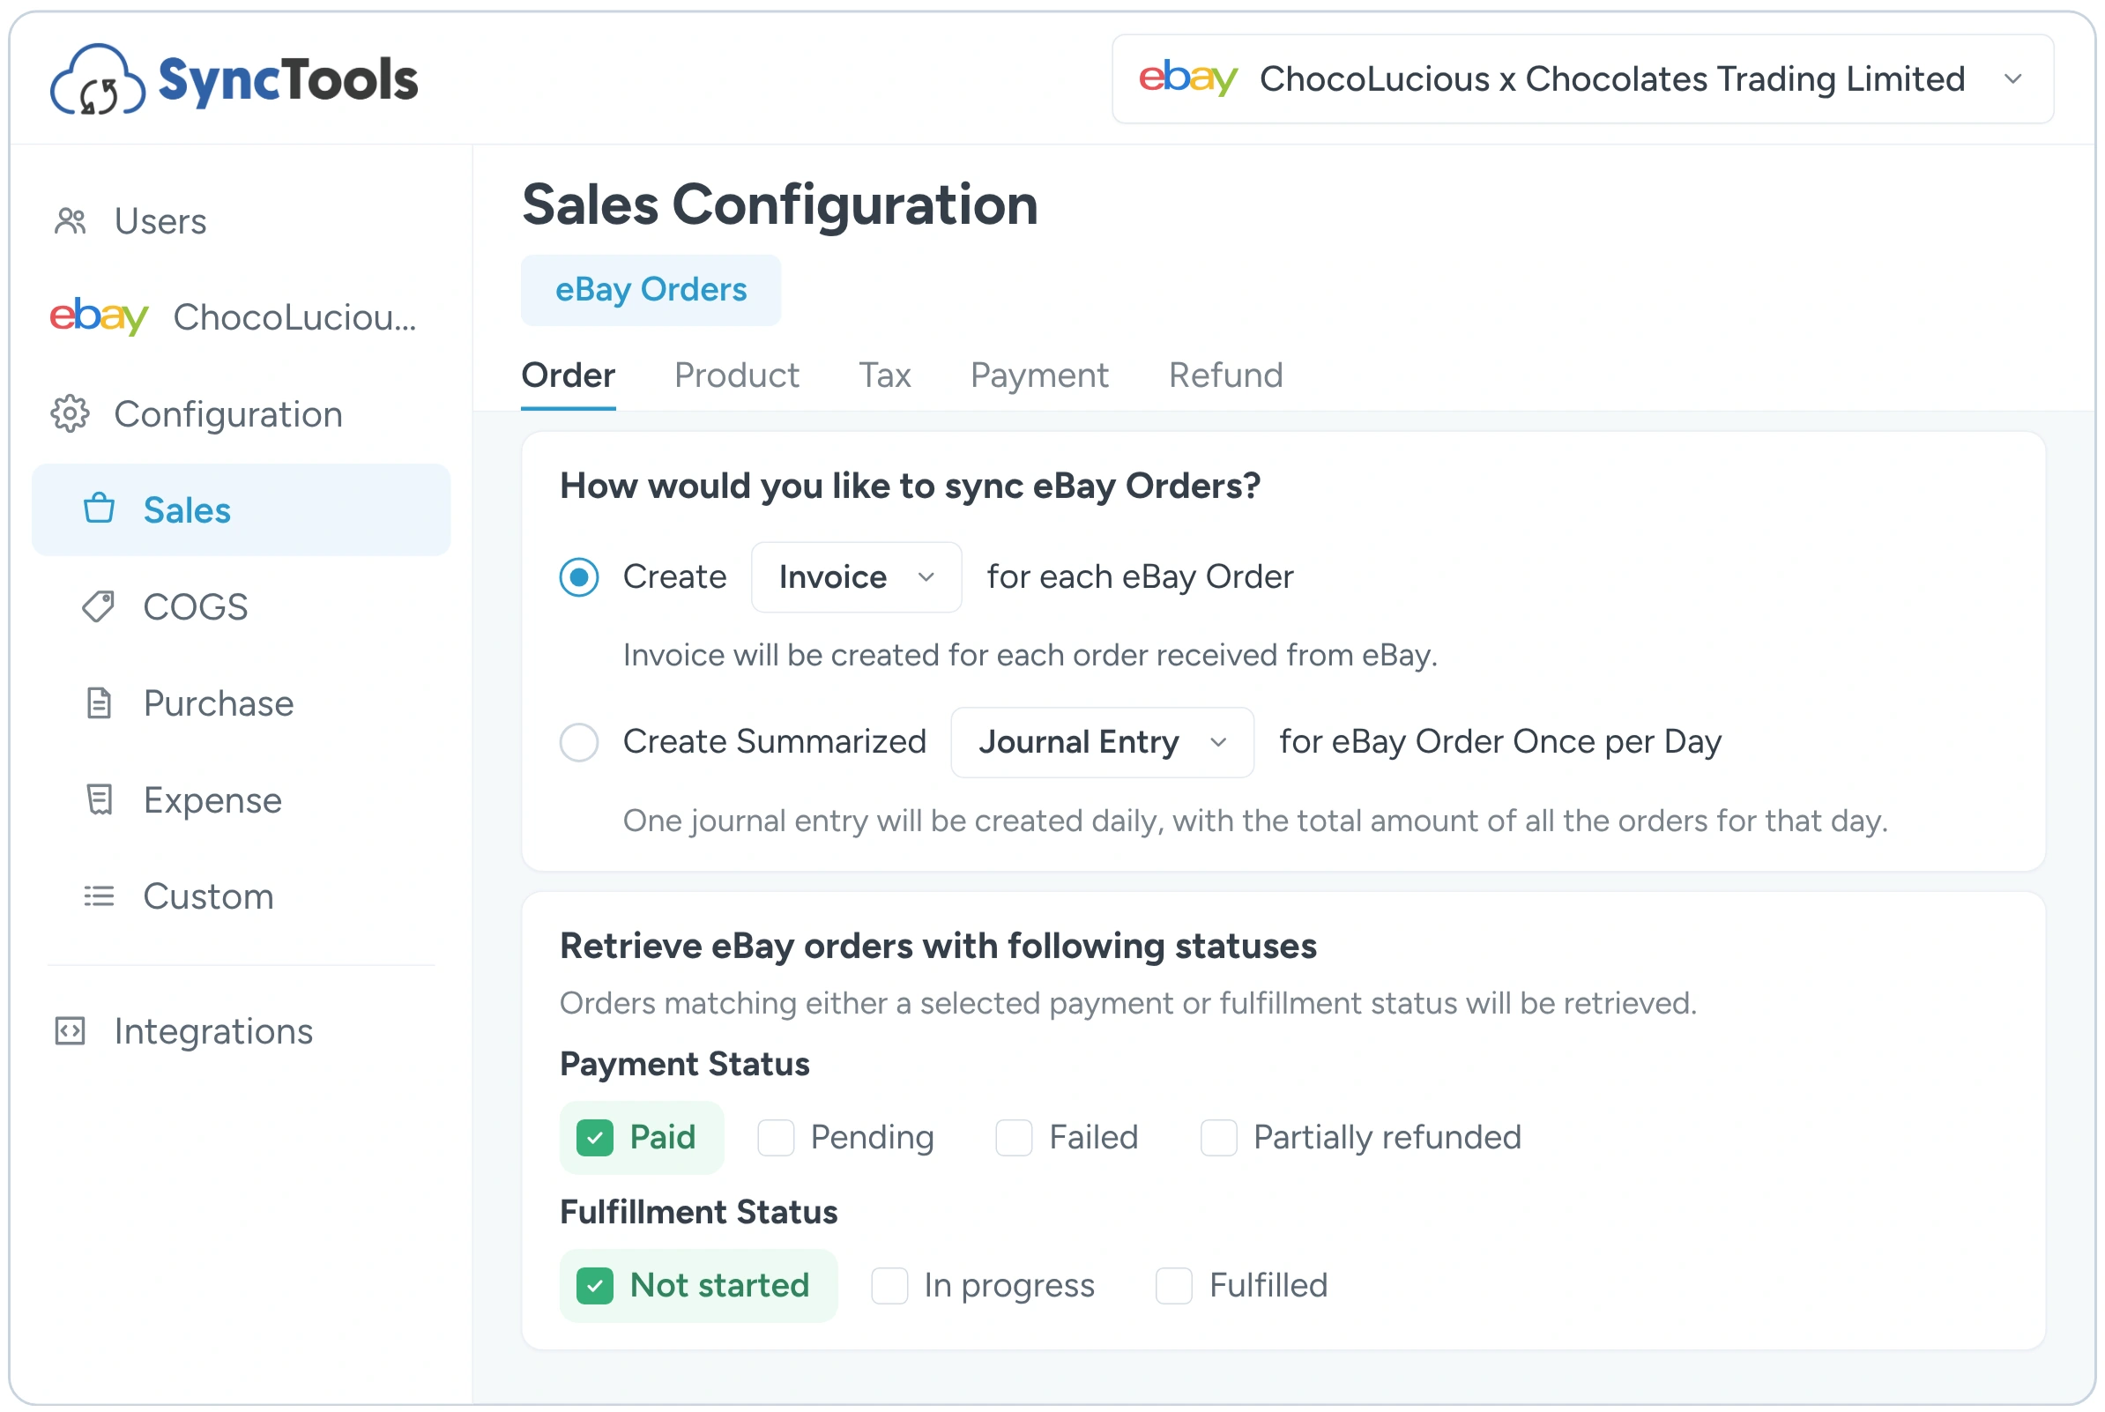Click the Configuration gear icon
Screen dimensions: 2105x1412
71,413
